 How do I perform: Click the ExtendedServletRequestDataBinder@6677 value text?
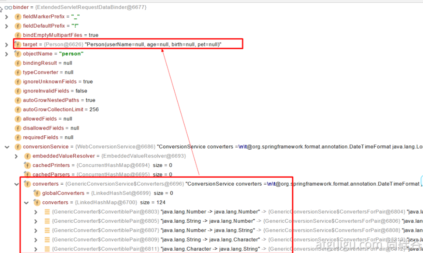90,7
